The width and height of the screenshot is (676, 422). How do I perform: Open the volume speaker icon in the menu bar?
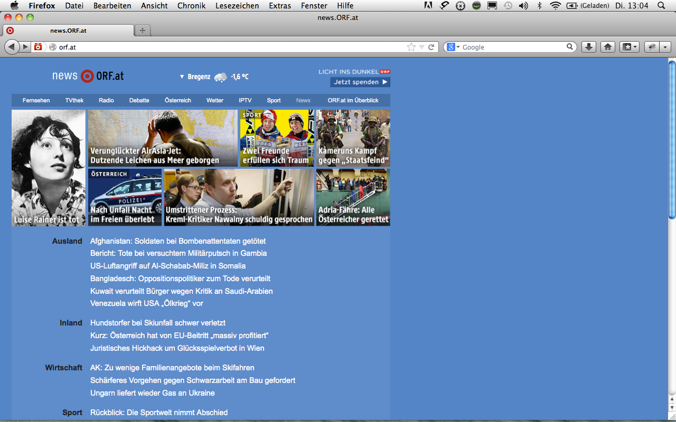coord(523,5)
